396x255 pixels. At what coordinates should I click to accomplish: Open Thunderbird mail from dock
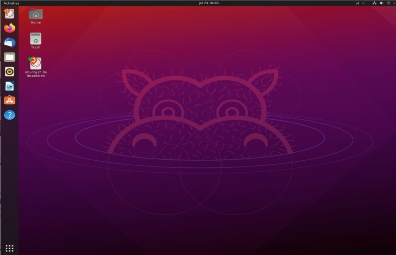pyautogui.click(x=10, y=42)
